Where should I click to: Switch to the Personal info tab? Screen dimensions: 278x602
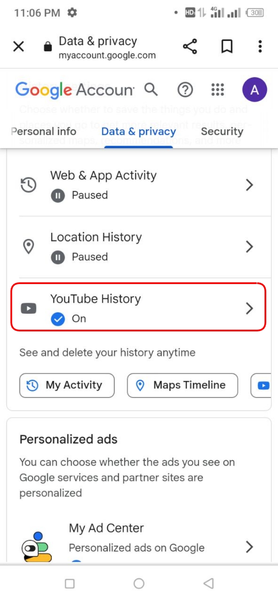[x=43, y=131]
